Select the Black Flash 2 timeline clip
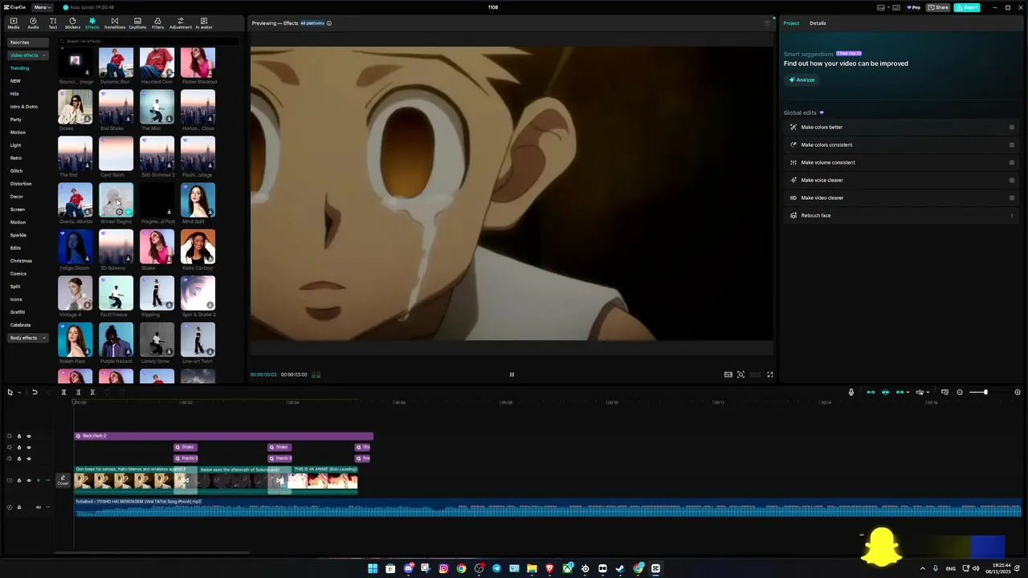 (x=223, y=436)
